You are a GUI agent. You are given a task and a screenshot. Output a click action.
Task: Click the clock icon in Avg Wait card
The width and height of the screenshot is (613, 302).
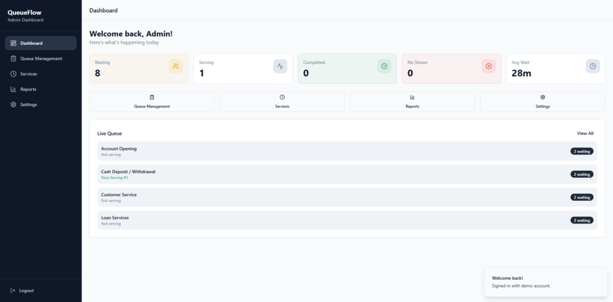(x=593, y=66)
